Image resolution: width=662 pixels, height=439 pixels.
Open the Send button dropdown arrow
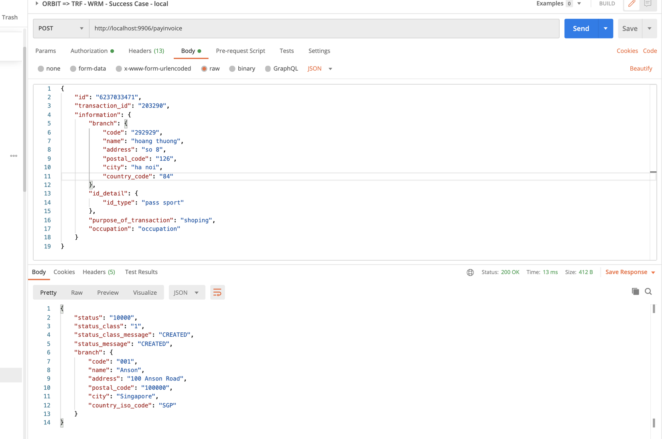click(x=605, y=28)
